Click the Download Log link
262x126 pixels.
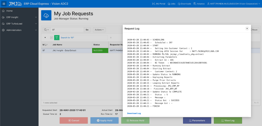[x=134, y=113]
